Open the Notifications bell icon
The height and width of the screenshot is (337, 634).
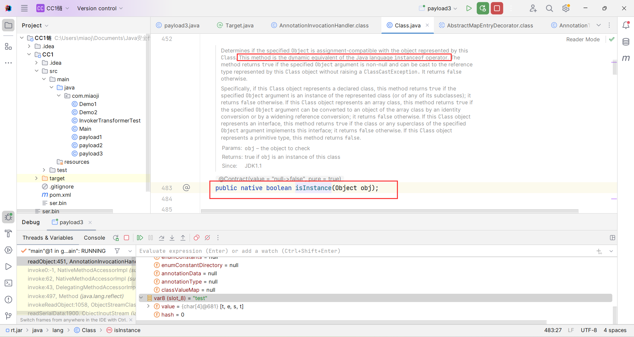coord(626,25)
